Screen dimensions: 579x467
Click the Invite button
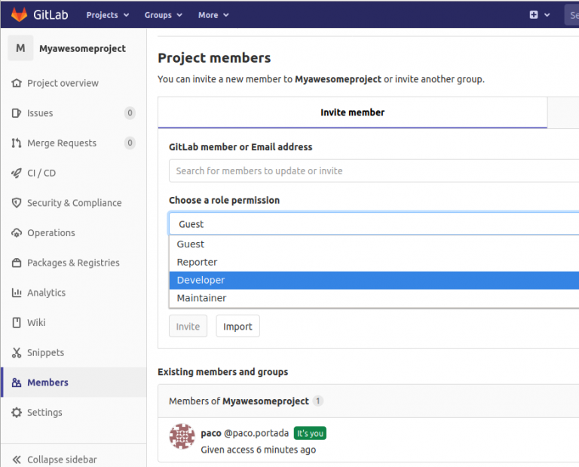coord(188,326)
